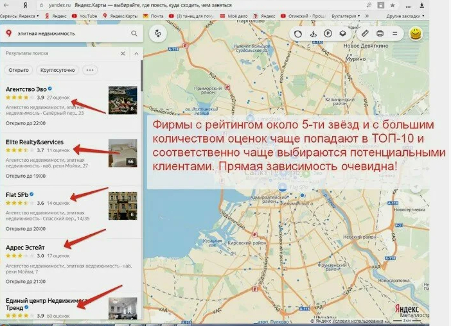The height and width of the screenshot is (326, 451).
Task: Open the map layers selector
Action: (344, 33)
